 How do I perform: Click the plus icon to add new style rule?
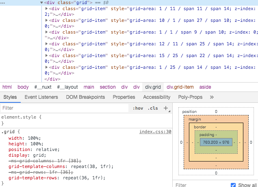tap(165, 108)
